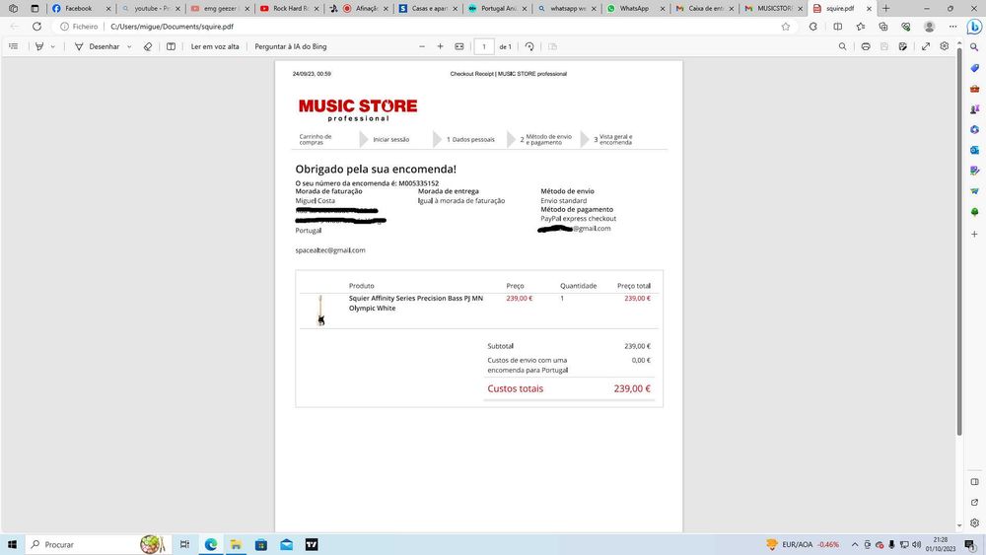Start Ler em voz alta
This screenshot has width=986, height=555.
215,46
